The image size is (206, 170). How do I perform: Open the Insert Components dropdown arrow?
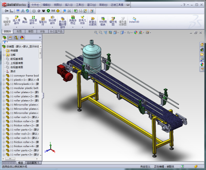pos(17,27)
